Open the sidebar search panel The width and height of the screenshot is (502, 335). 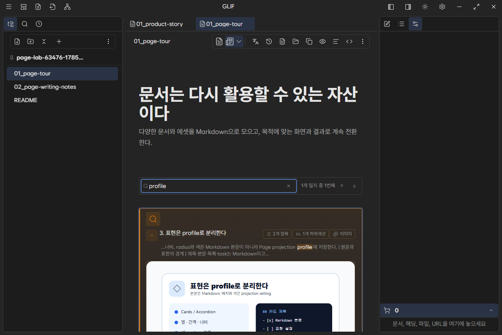[x=25, y=24]
